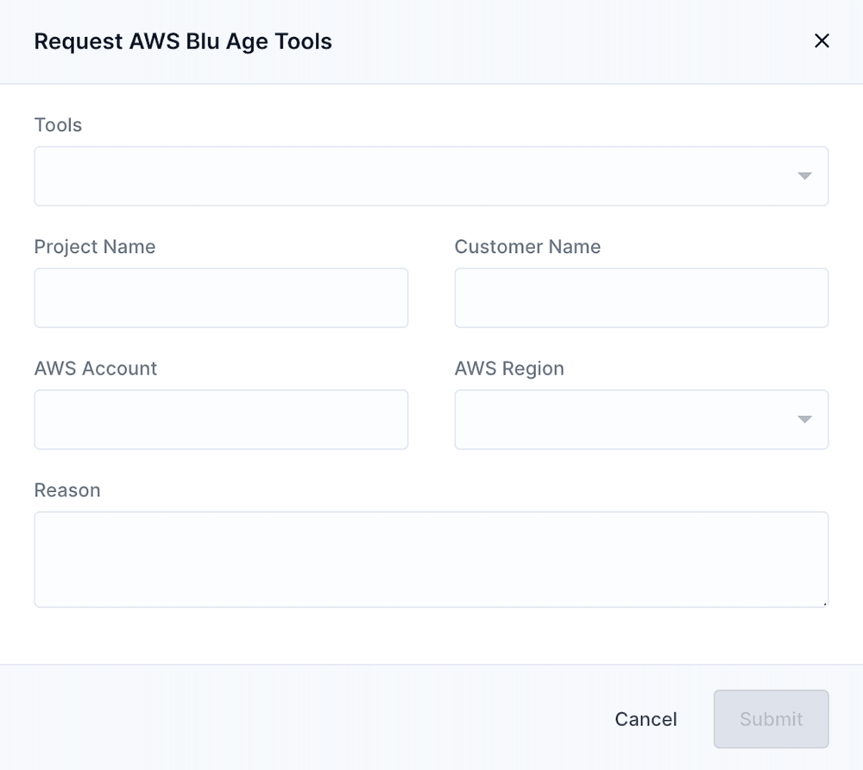Click the Cancel button
The height and width of the screenshot is (770, 863).
tap(646, 718)
